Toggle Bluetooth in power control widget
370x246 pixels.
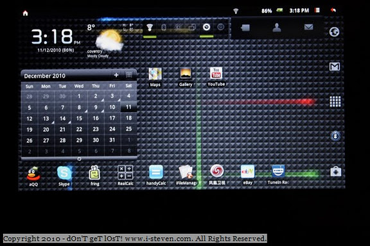pos(164,28)
